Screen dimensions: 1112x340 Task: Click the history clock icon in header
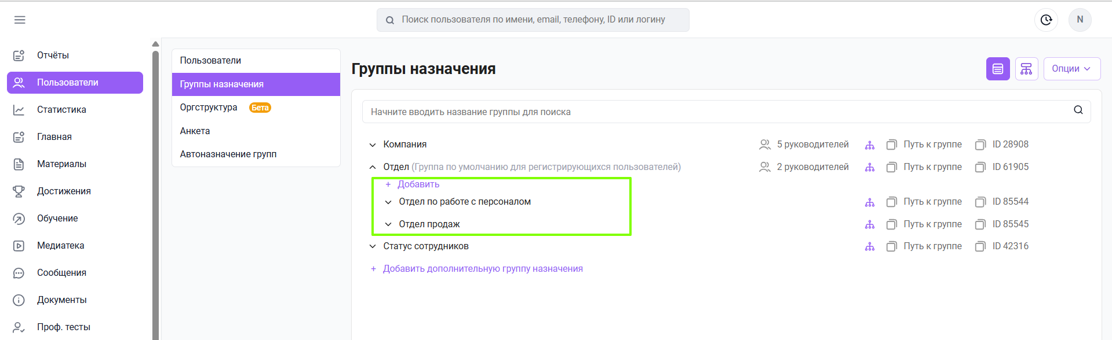(x=1046, y=20)
